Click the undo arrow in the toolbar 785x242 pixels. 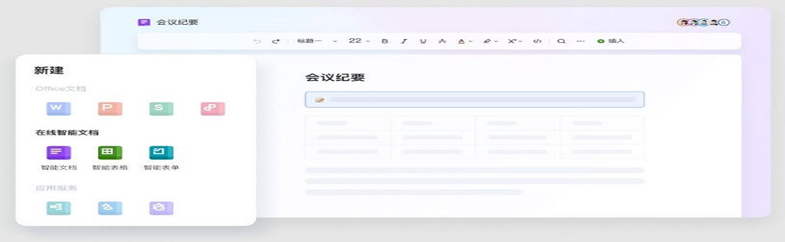[x=257, y=41]
